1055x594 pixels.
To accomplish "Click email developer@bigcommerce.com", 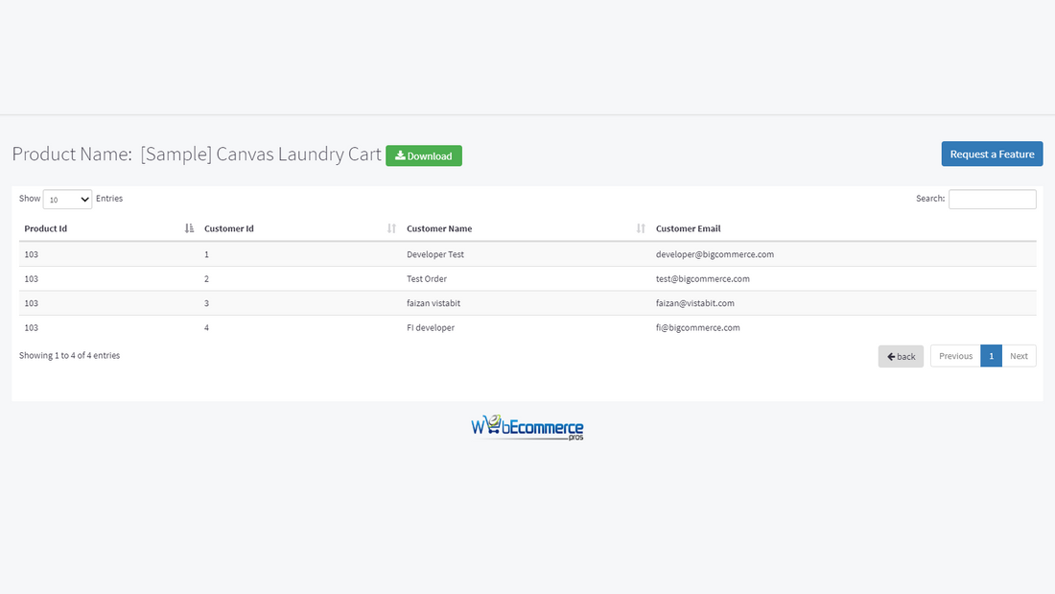I will 715,254.
